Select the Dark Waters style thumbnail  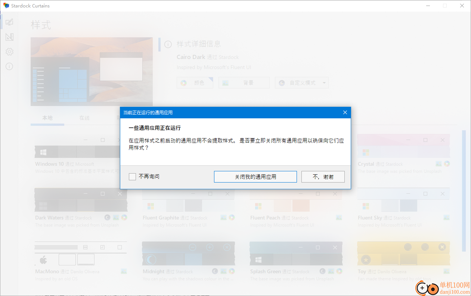tap(81, 200)
